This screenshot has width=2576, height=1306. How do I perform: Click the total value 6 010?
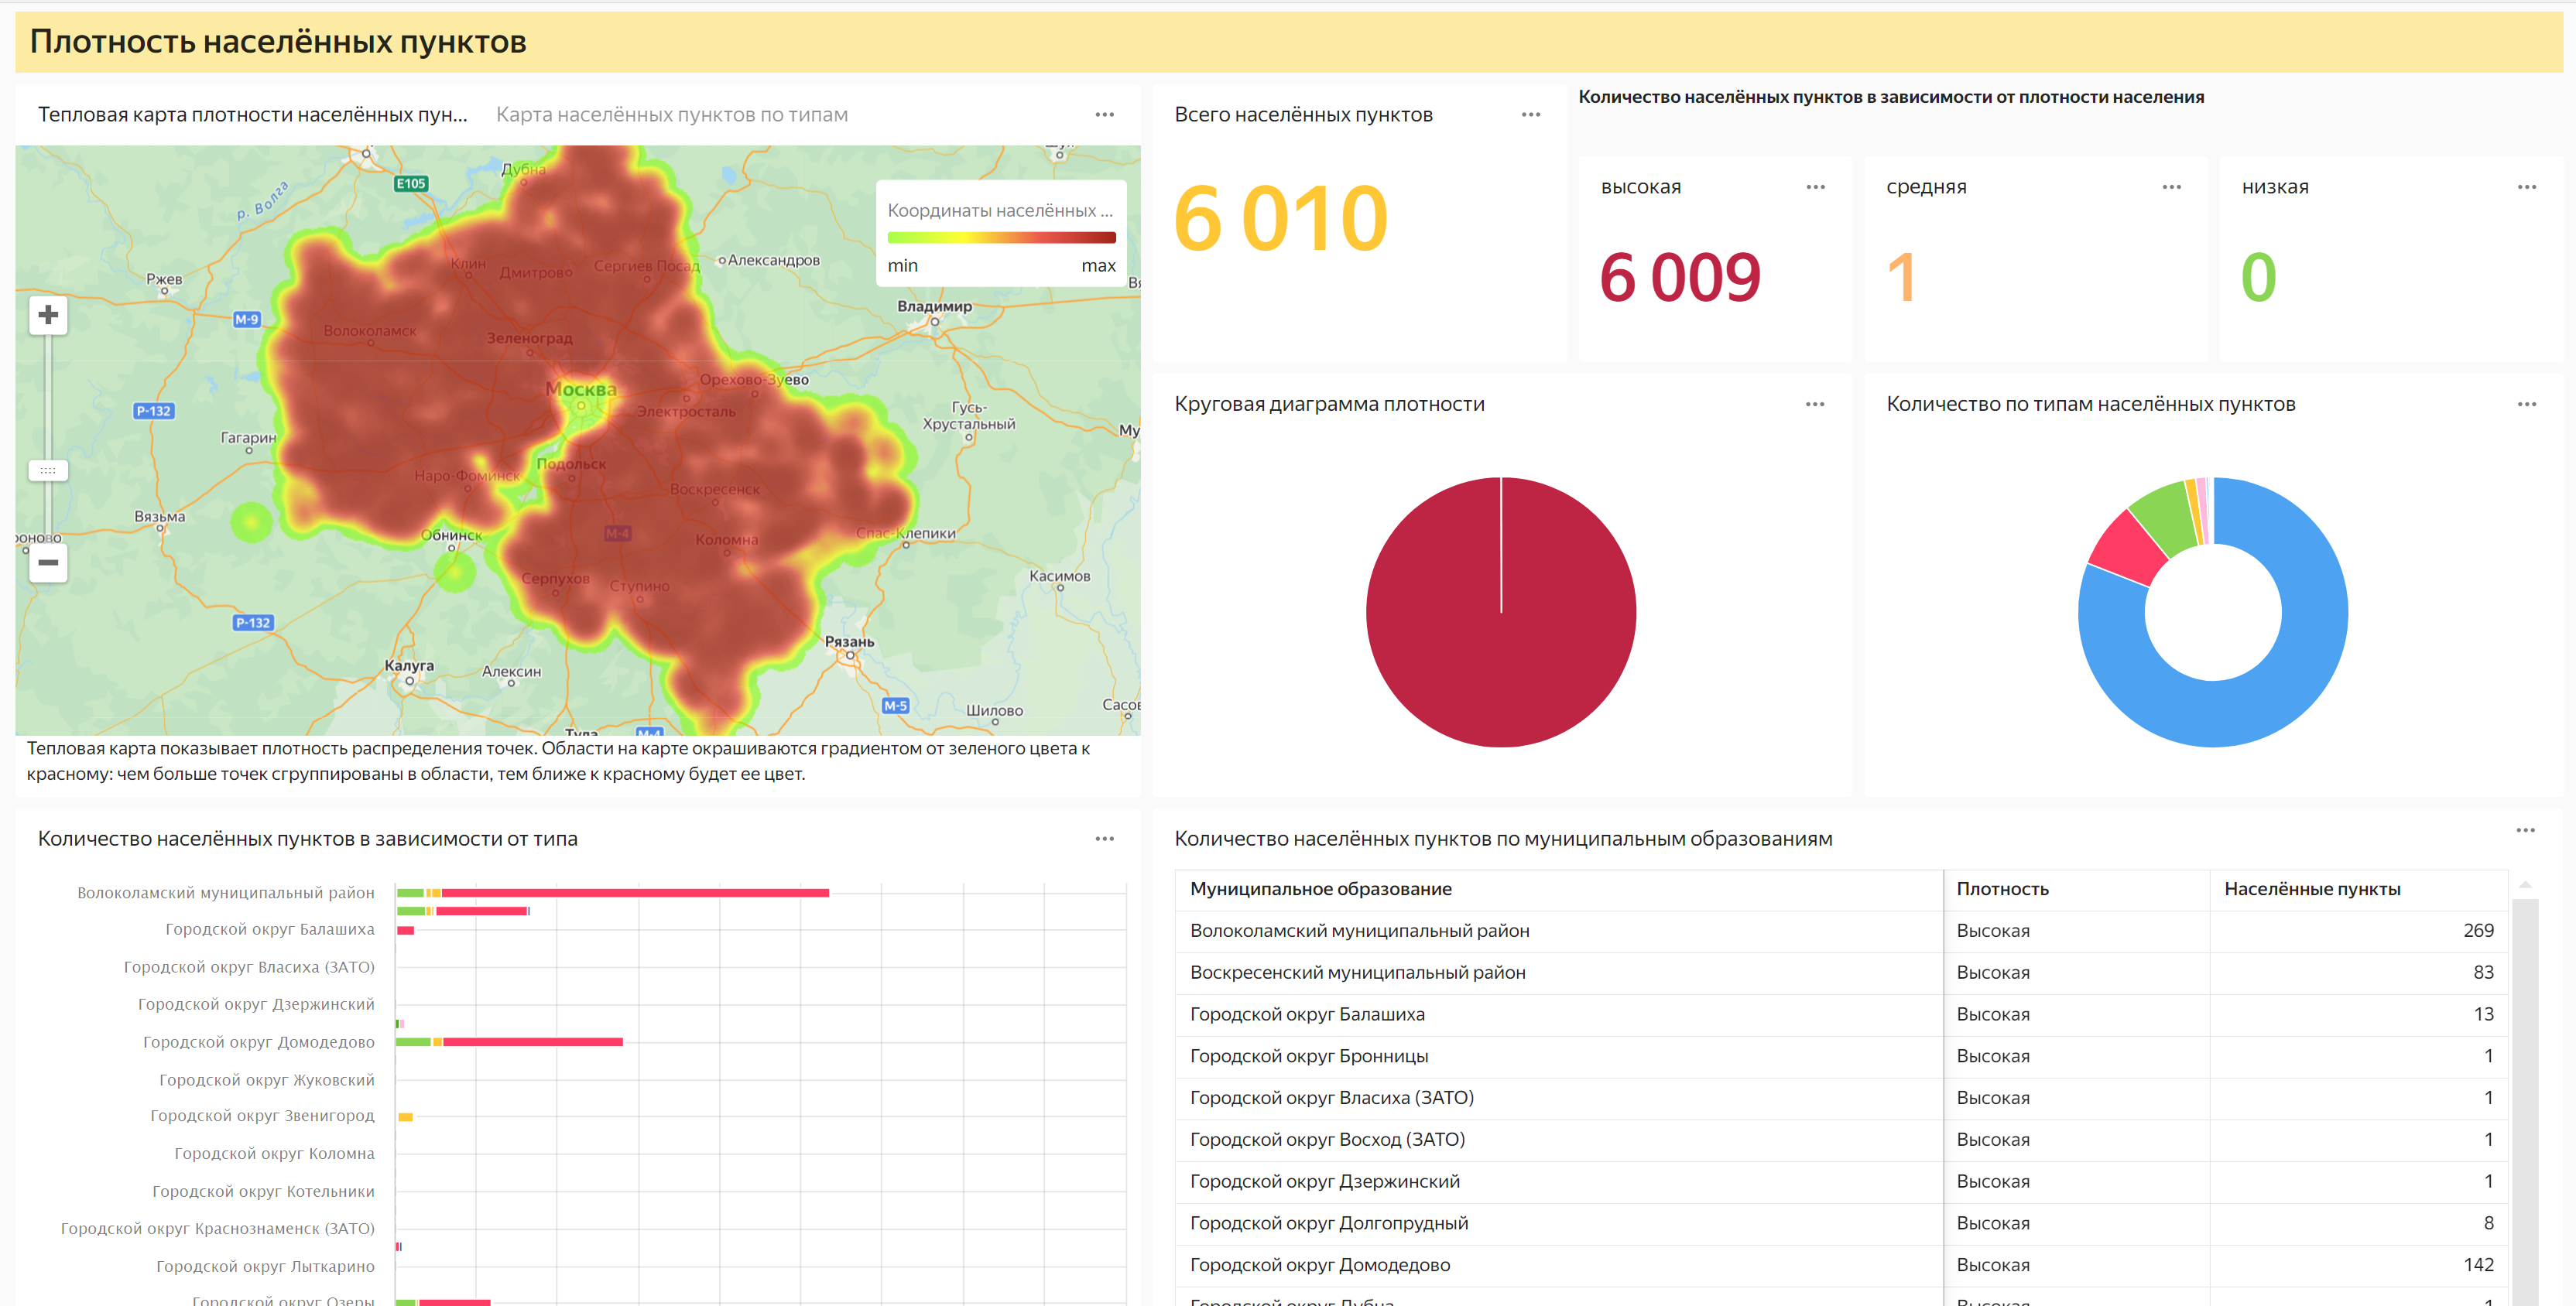(x=1281, y=219)
